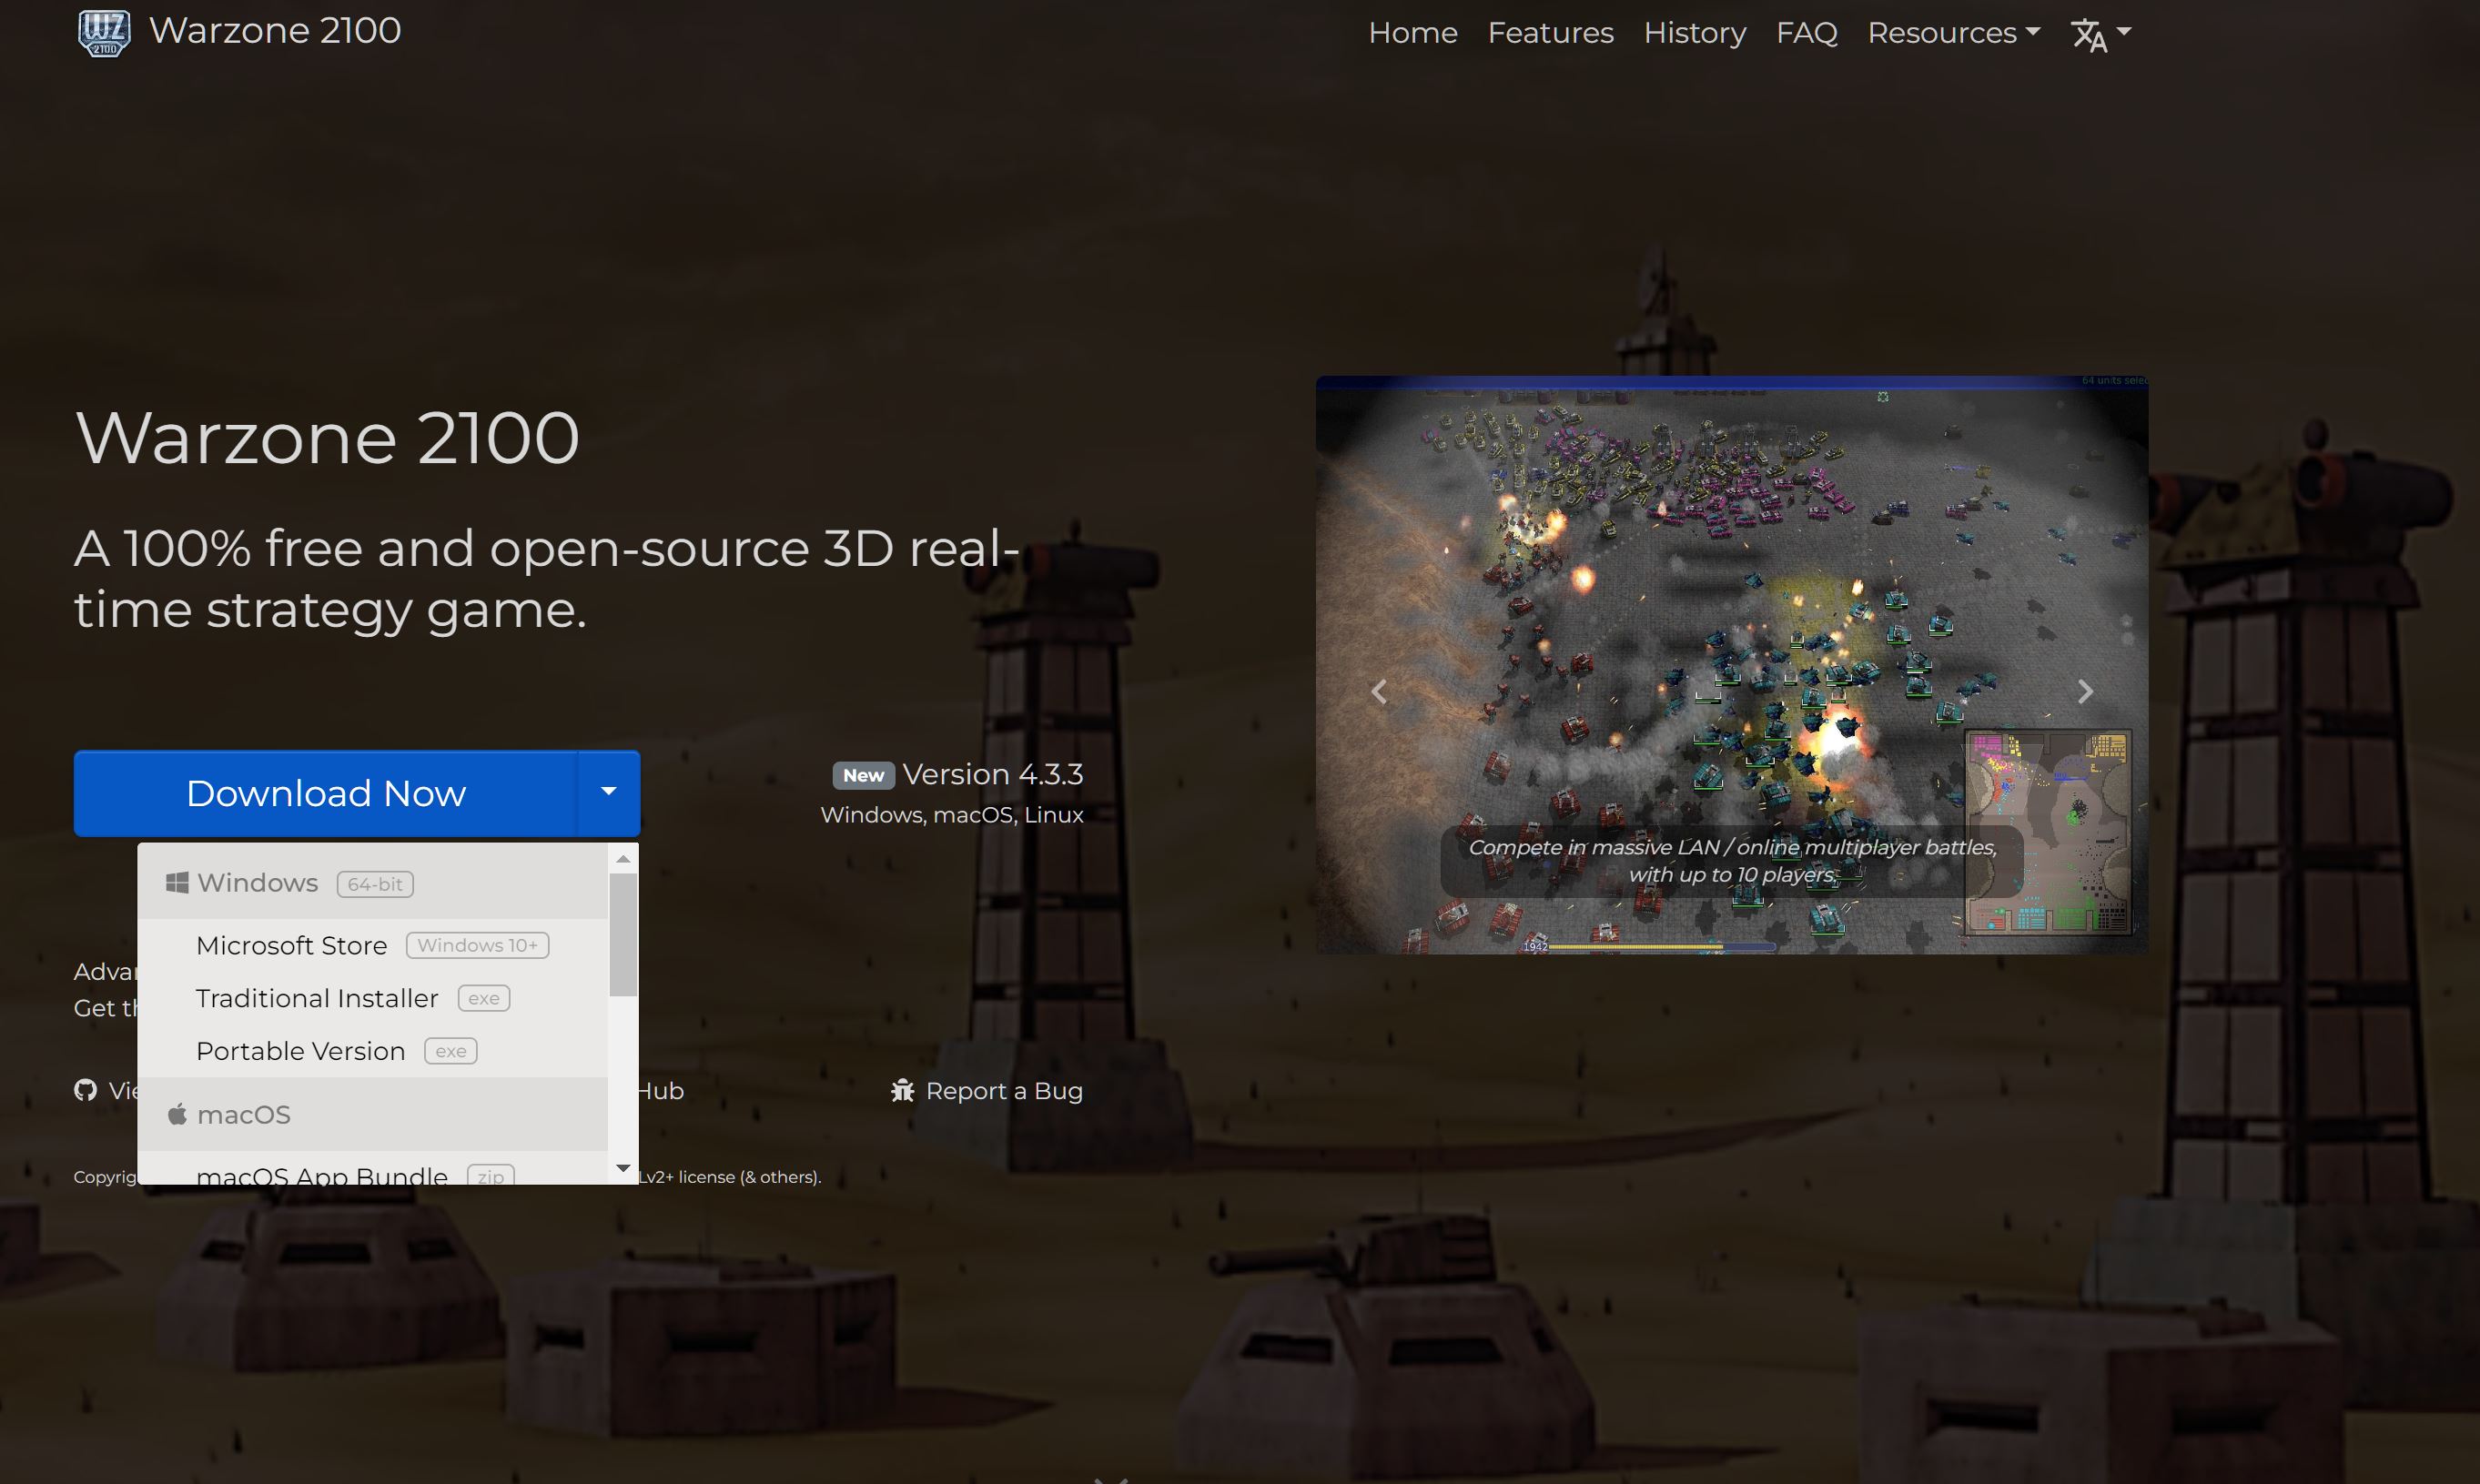Choose Portable Version exe download
Screen dimensions: 2480x1484
coord(372,1051)
